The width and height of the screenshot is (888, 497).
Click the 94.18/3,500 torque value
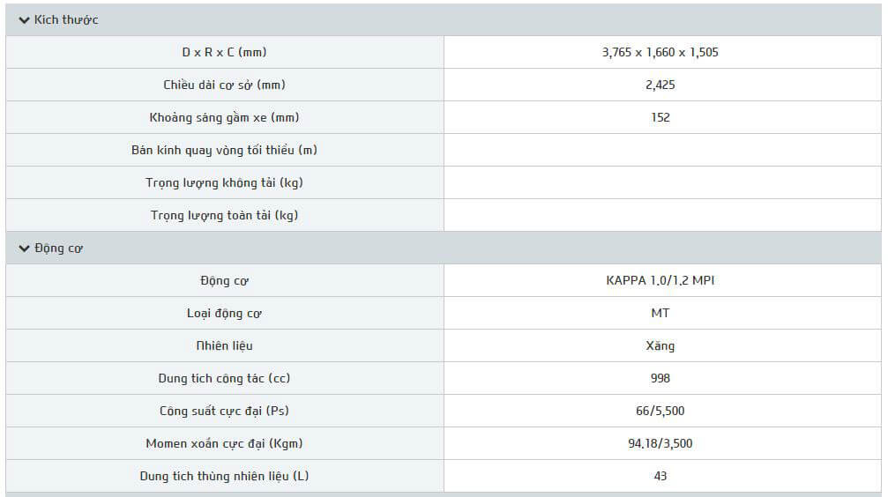coord(660,443)
